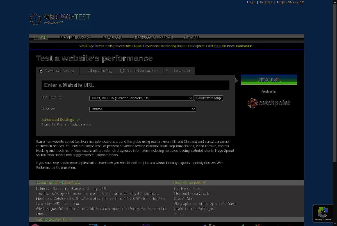The image size is (337, 226).
Task: Open the Catchpoint logo link
Action: click(269, 103)
